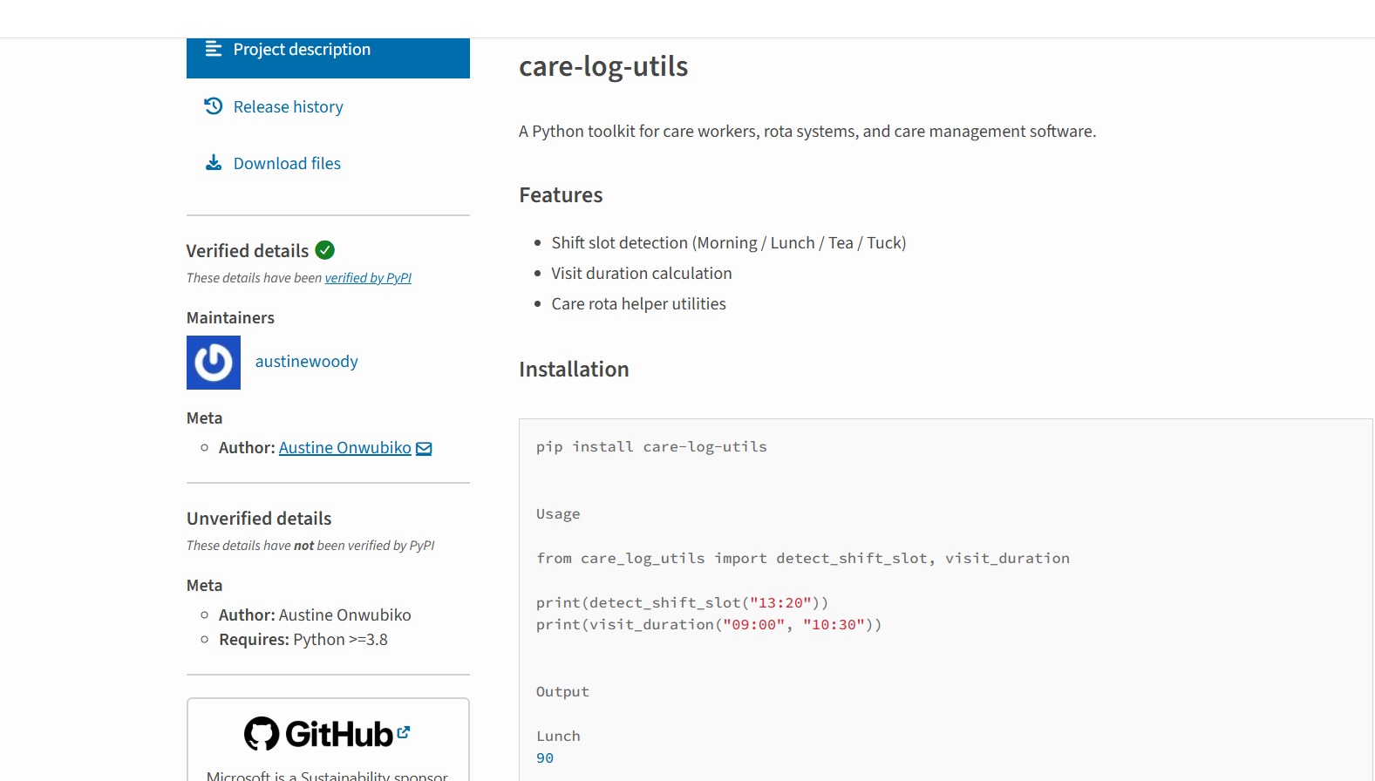The image size is (1375, 781).
Task: Click the 'pip install care-log-utils' code line
Action: coord(651,446)
